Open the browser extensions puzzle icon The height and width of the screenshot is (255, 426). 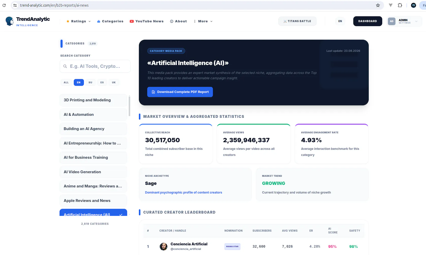point(400,5)
